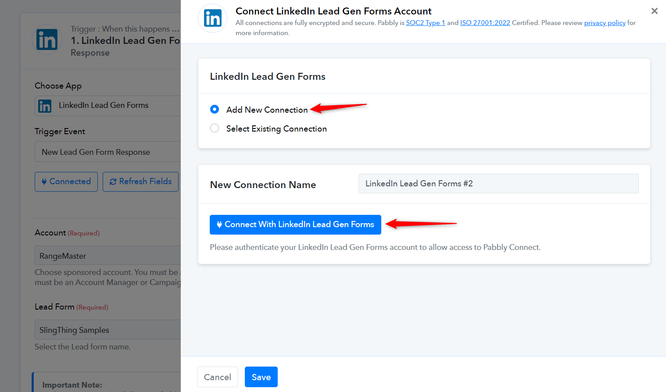Click Connect With LinkedIn Lead Gen Forms button
666x392 pixels.
point(295,225)
